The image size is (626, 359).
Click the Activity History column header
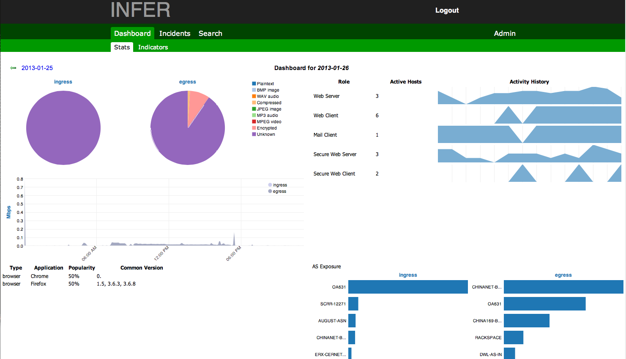click(529, 82)
